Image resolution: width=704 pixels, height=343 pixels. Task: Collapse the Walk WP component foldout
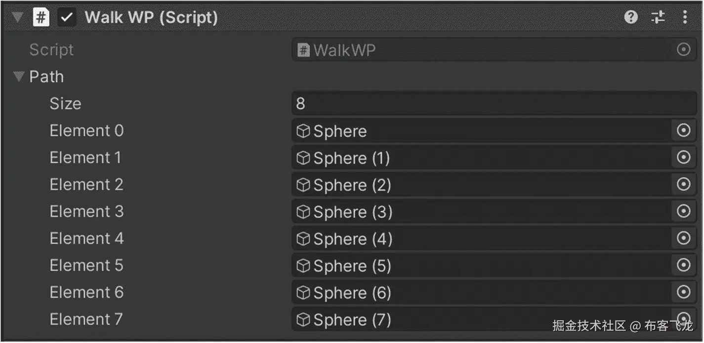[x=18, y=18]
